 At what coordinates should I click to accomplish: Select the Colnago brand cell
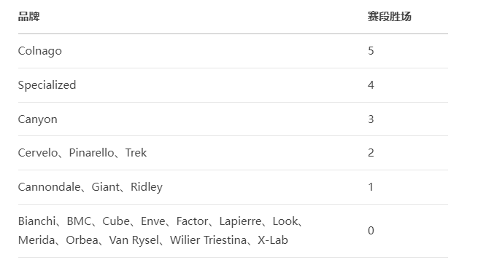pos(40,51)
